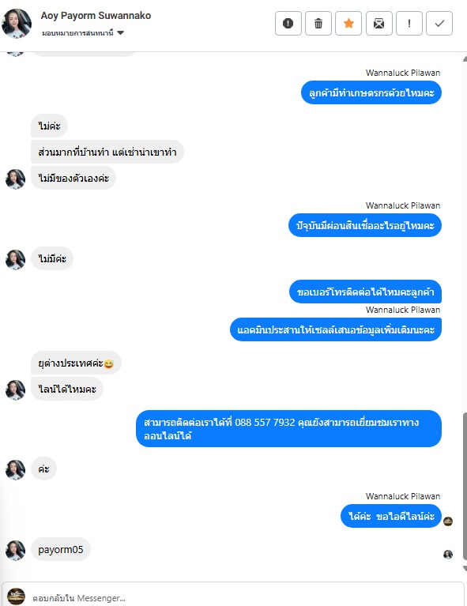Image resolution: width=467 pixels, height=606 pixels.
Task: Mark conversation done with checkmark button
Action: click(439, 24)
